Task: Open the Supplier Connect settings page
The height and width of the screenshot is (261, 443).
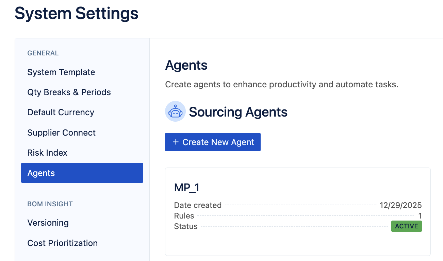Action: 62,133
